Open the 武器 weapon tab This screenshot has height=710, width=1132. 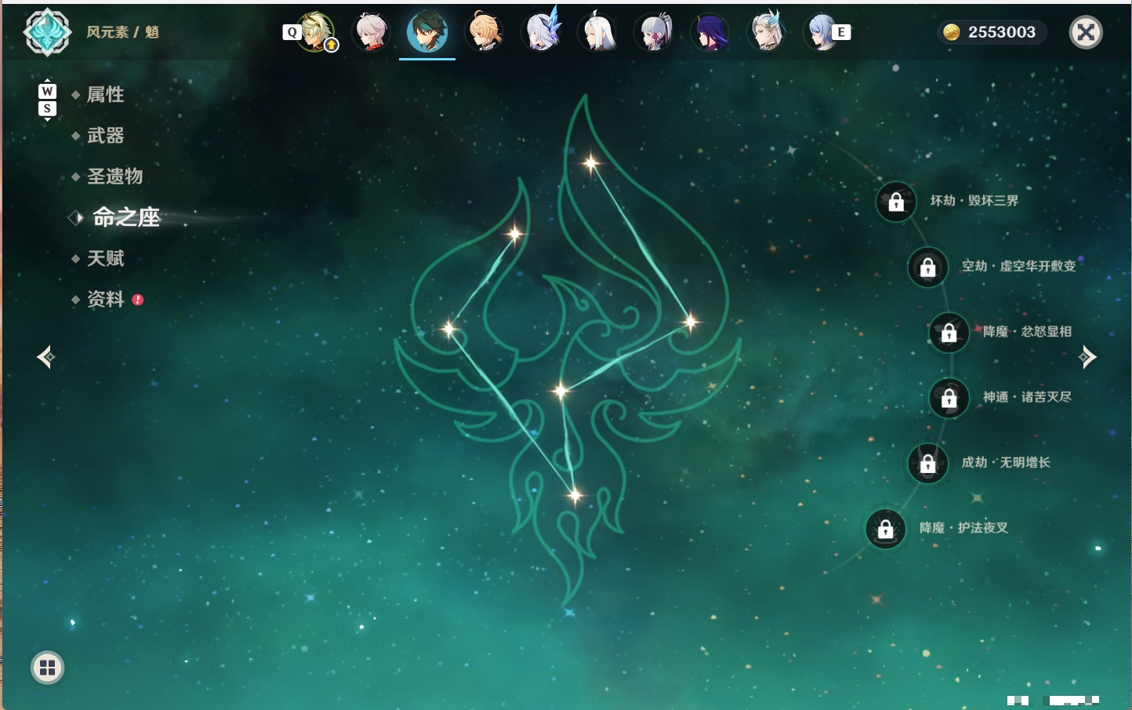105,136
